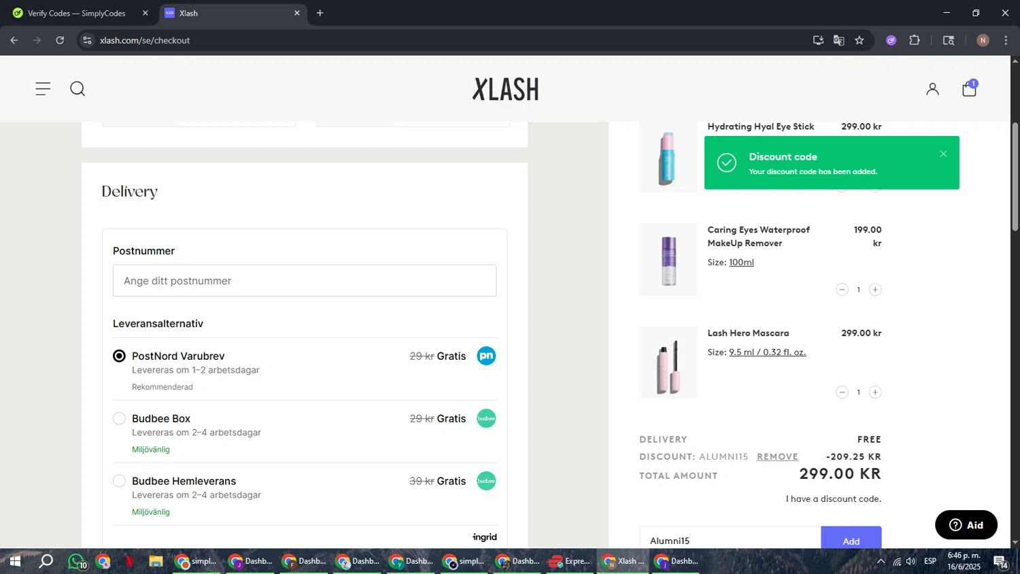Screen dimensions: 1020x574
Task: Remove the ALUMNI15 discount code
Action: (777, 457)
